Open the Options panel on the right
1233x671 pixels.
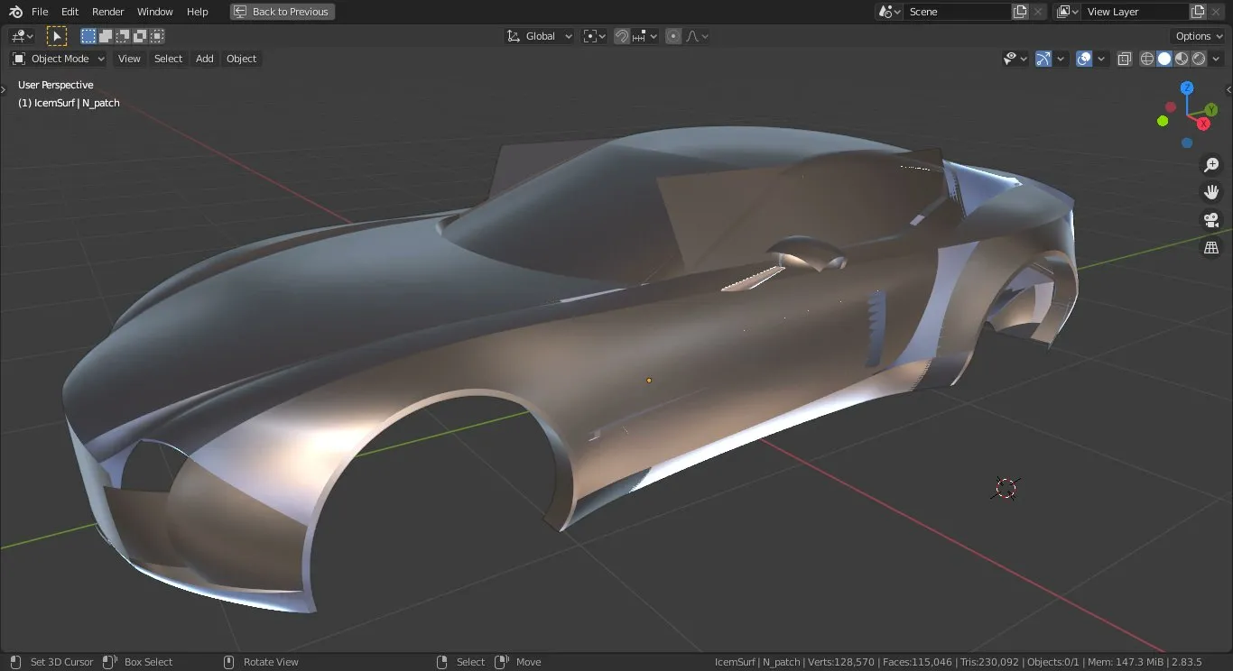(x=1197, y=35)
